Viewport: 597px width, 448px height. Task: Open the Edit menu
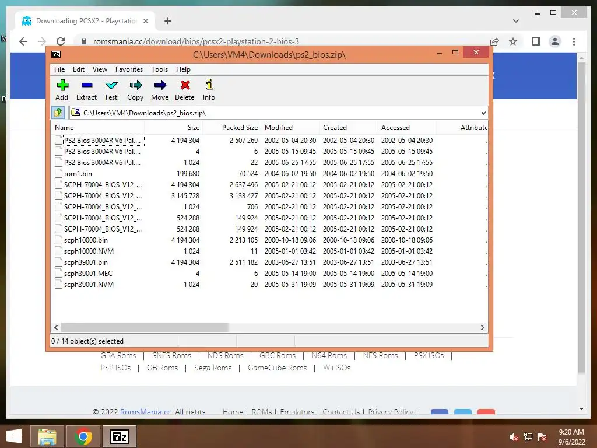pos(79,69)
